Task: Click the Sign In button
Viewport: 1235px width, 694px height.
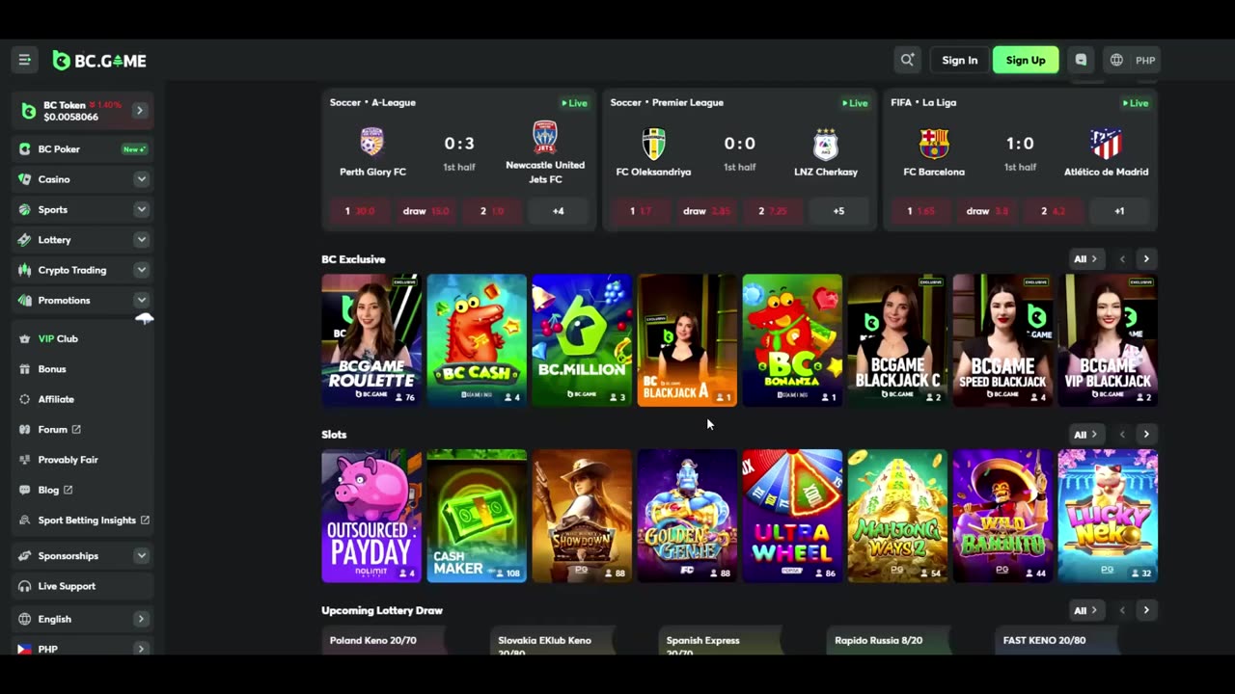Action: (959, 60)
